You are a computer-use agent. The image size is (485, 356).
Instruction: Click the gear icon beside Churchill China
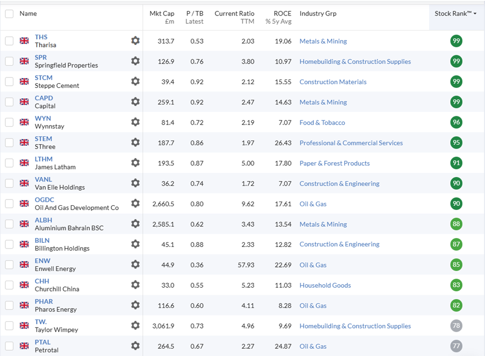(x=135, y=285)
